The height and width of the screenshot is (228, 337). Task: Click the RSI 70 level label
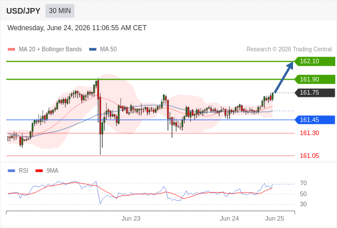click(303, 183)
